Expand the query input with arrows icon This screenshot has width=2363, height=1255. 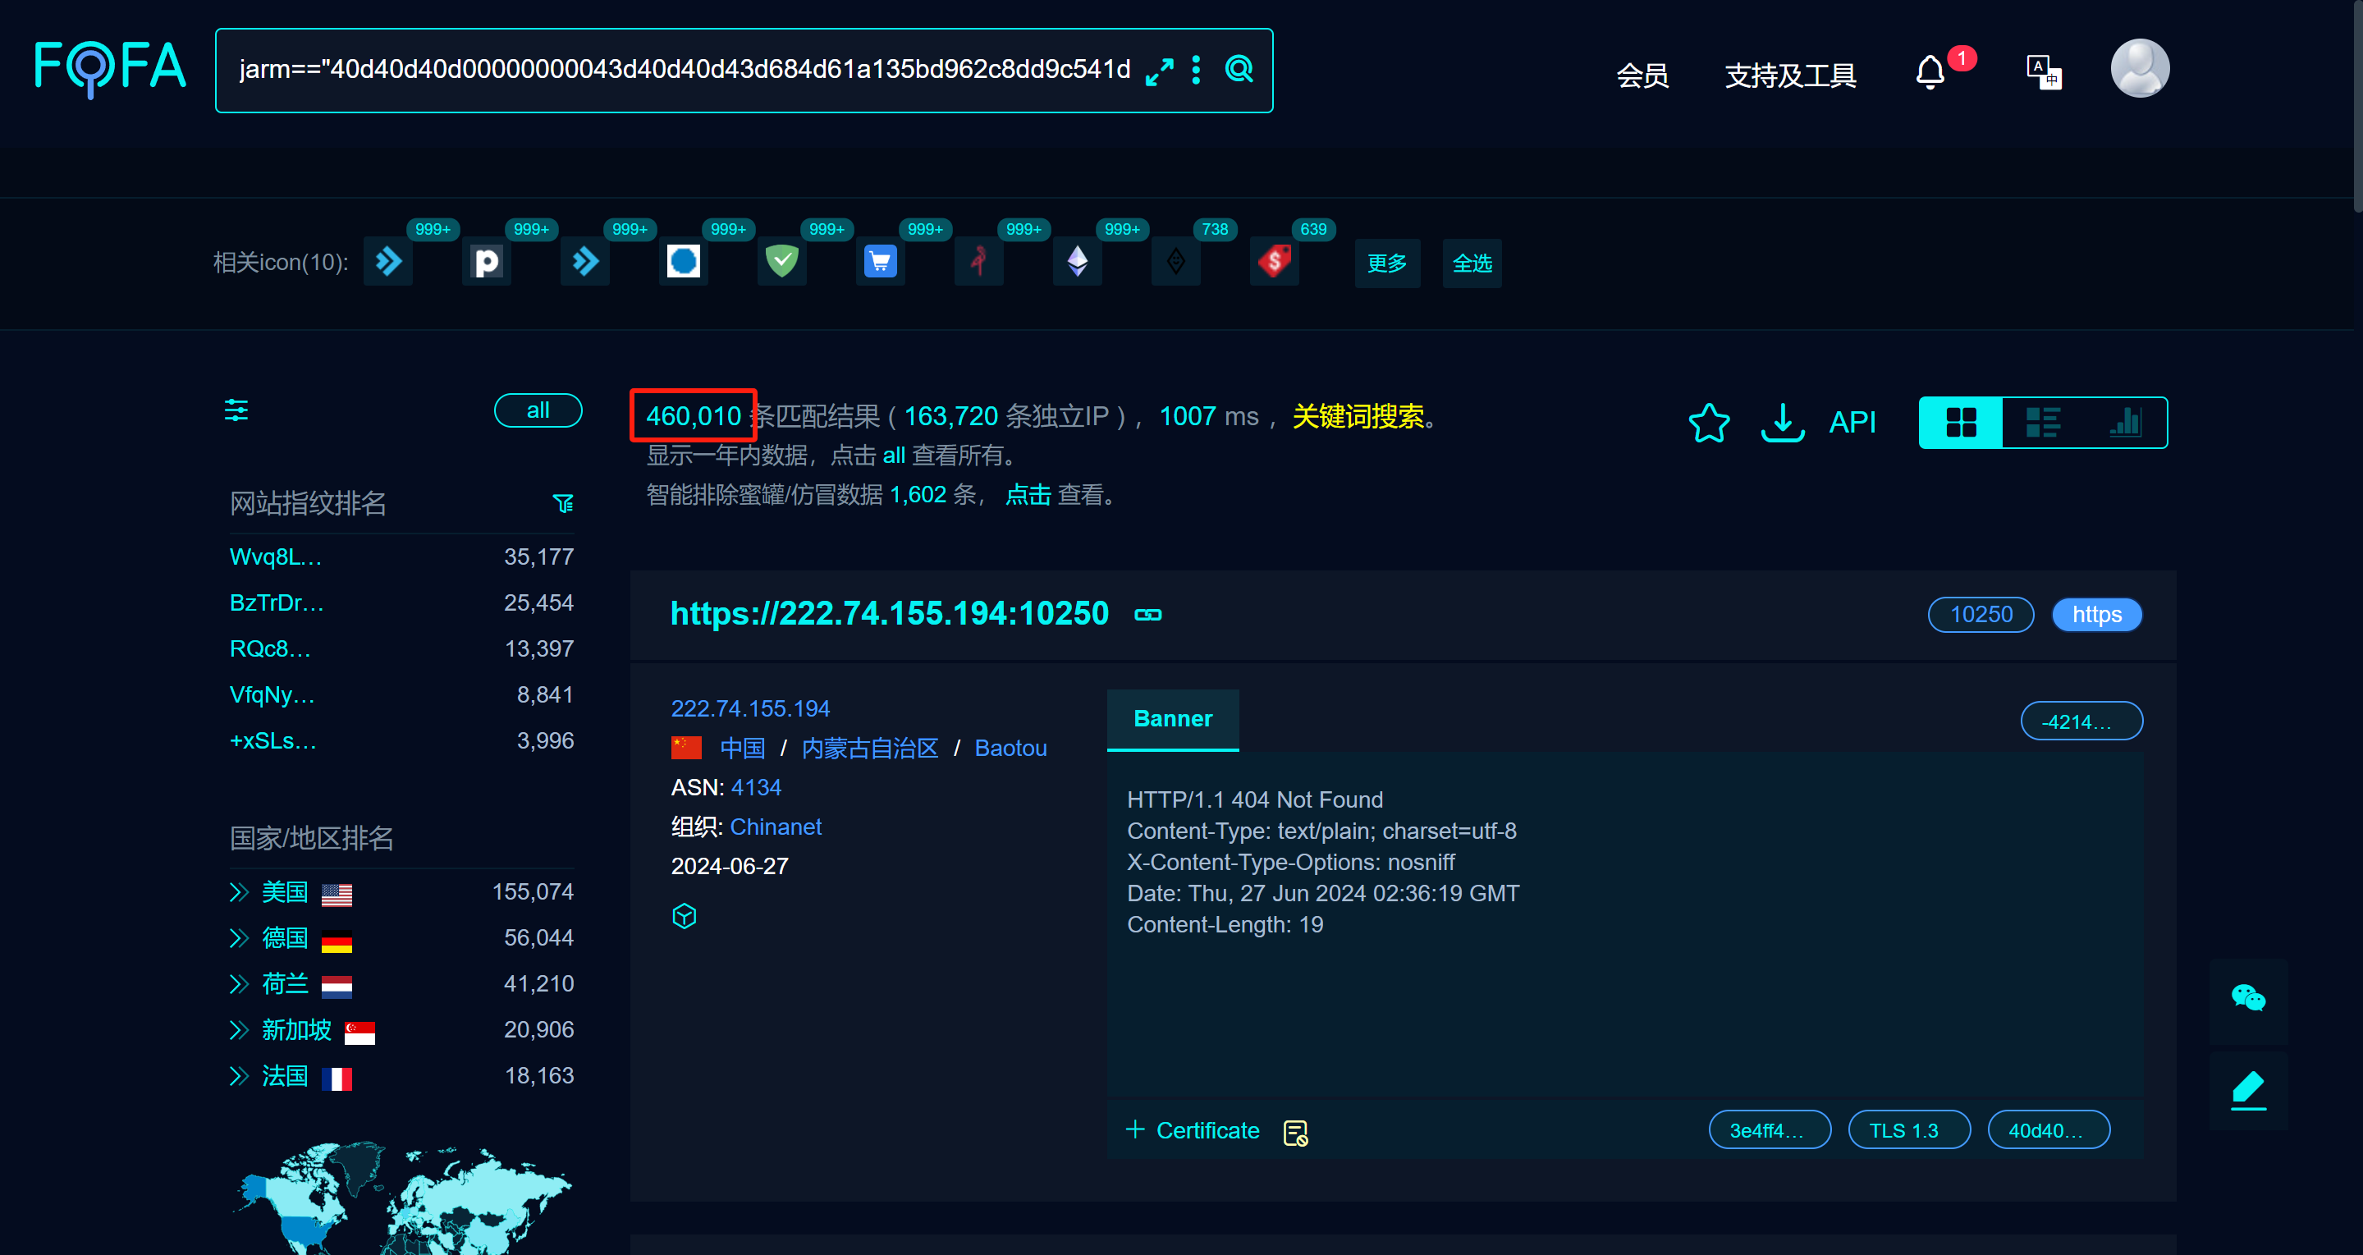point(1160,71)
